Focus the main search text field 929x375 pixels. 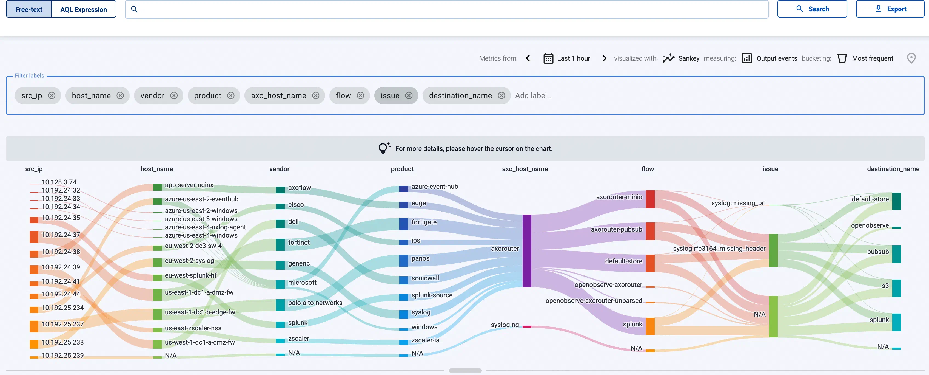point(446,9)
